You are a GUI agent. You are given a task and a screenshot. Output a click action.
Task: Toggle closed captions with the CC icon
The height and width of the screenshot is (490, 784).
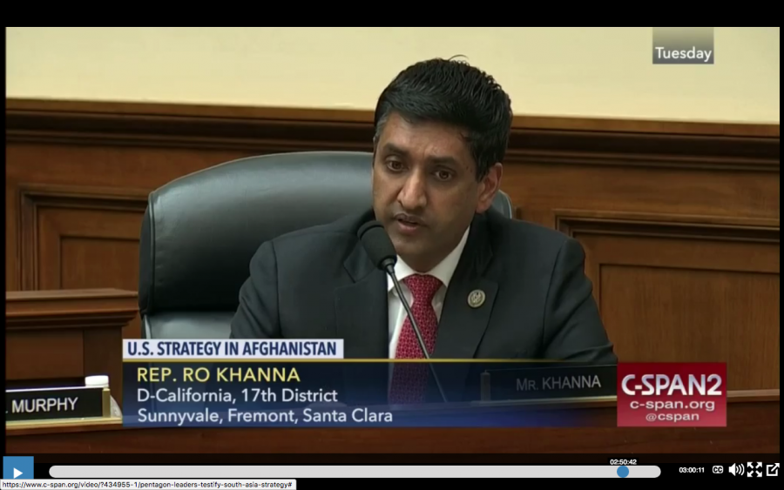pyautogui.click(x=718, y=469)
